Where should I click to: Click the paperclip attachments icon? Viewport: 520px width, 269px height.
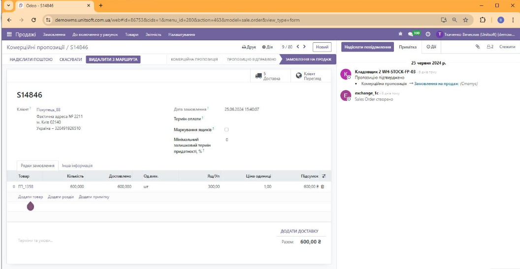[x=477, y=47]
